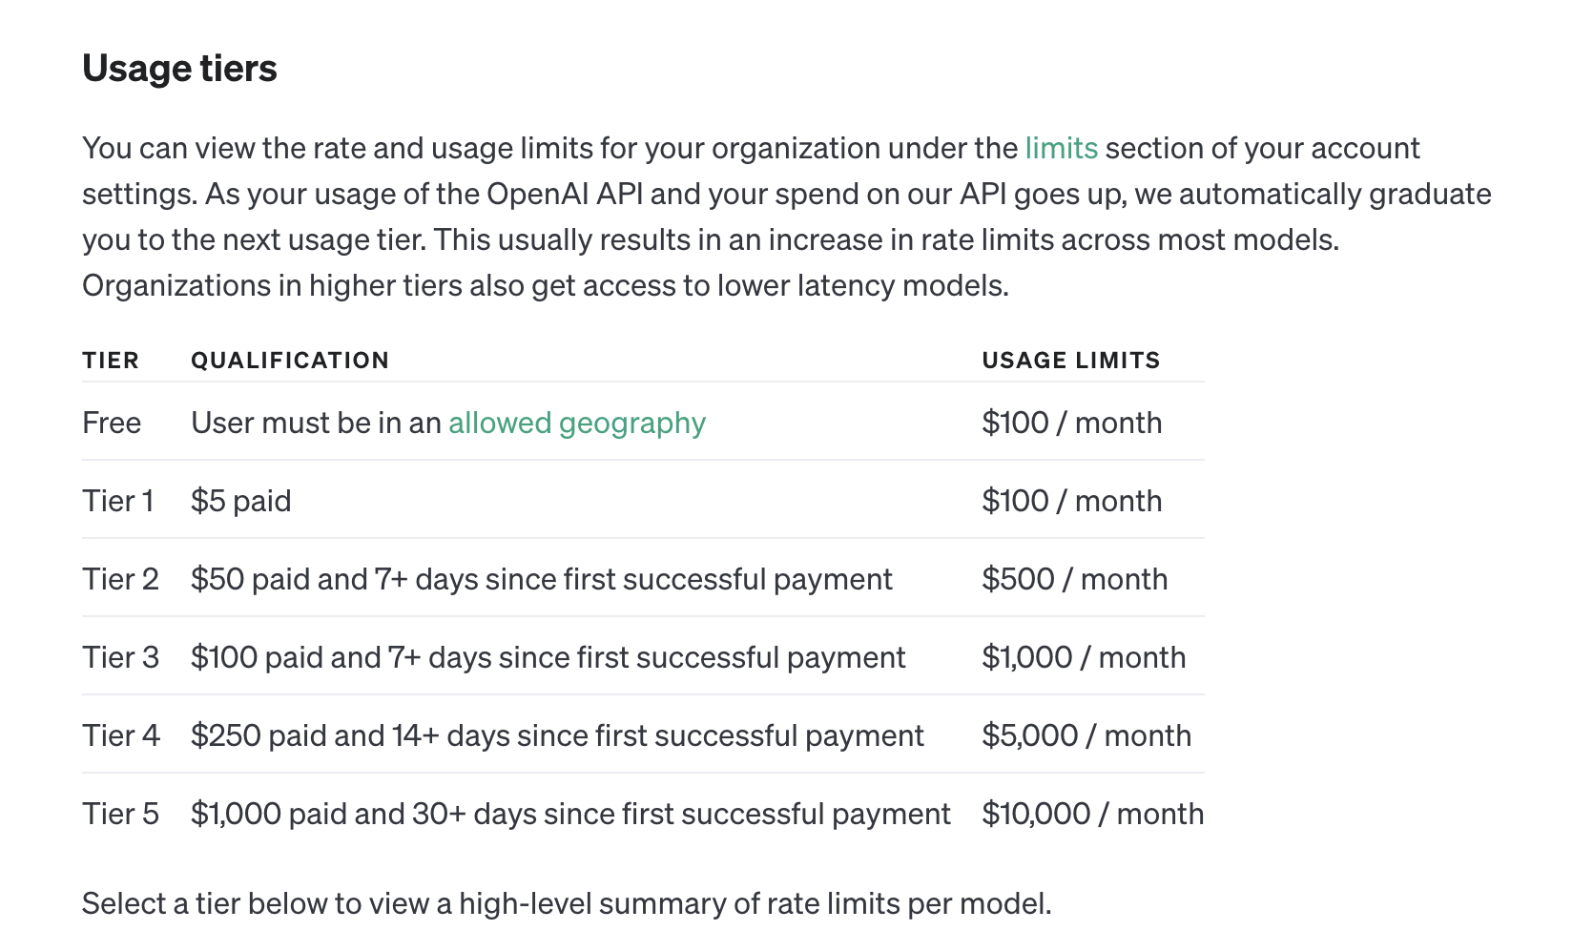The height and width of the screenshot is (951, 1593).
Task: Click the "$1,000 / month" usage limit
Action: click(x=1084, y=657)
